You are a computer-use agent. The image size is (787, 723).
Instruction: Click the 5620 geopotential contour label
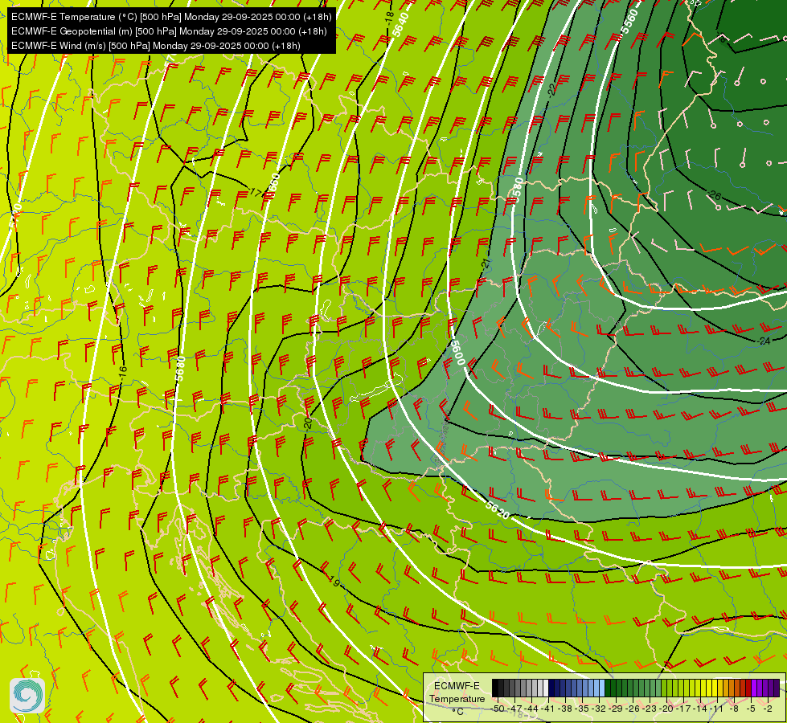point(497,511)
